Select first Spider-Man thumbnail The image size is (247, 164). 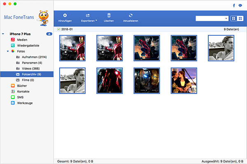(x=147, y=48)
